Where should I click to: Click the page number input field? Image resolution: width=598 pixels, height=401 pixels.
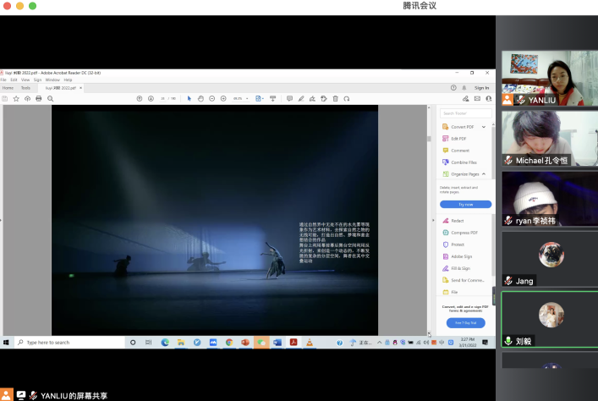(x=163, y=98)
